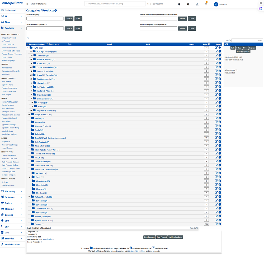
Task: Click the Search Category input field
Action: pos(45,18)
